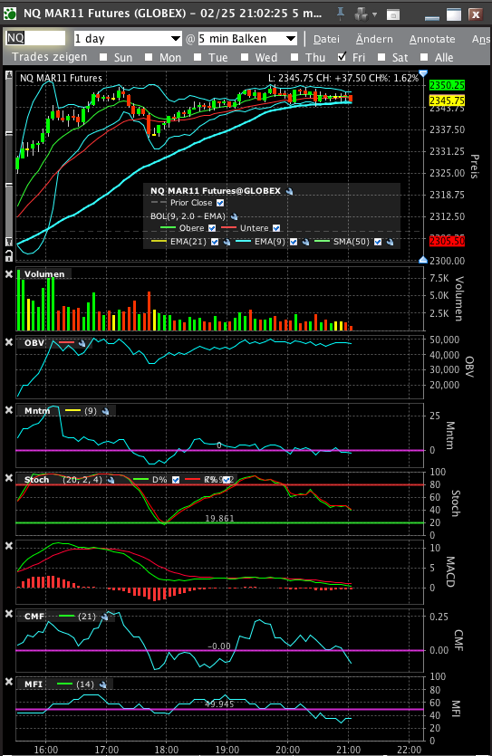Open the CMF (21) settings wrench
The image size is (492, 756).
click(105, 617)
